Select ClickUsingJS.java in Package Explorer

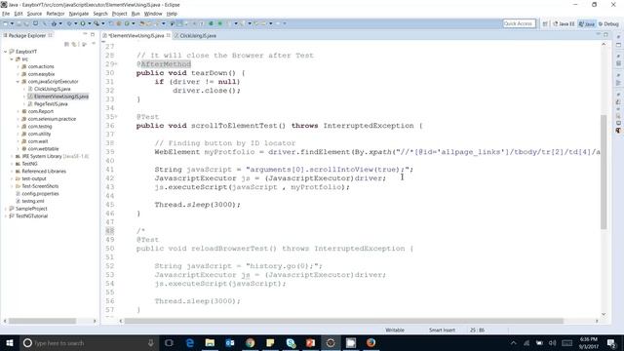[x=52, y=89]
